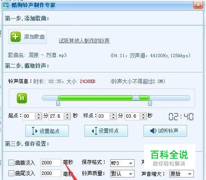This screenshot has width=206, height=180.
Task: Decrease end point seconds with the down arrow
Action: (143, 118)
